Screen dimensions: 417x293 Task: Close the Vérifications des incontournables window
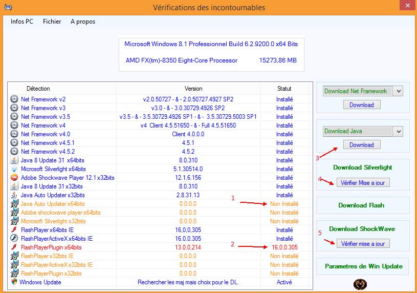(408, 5)
